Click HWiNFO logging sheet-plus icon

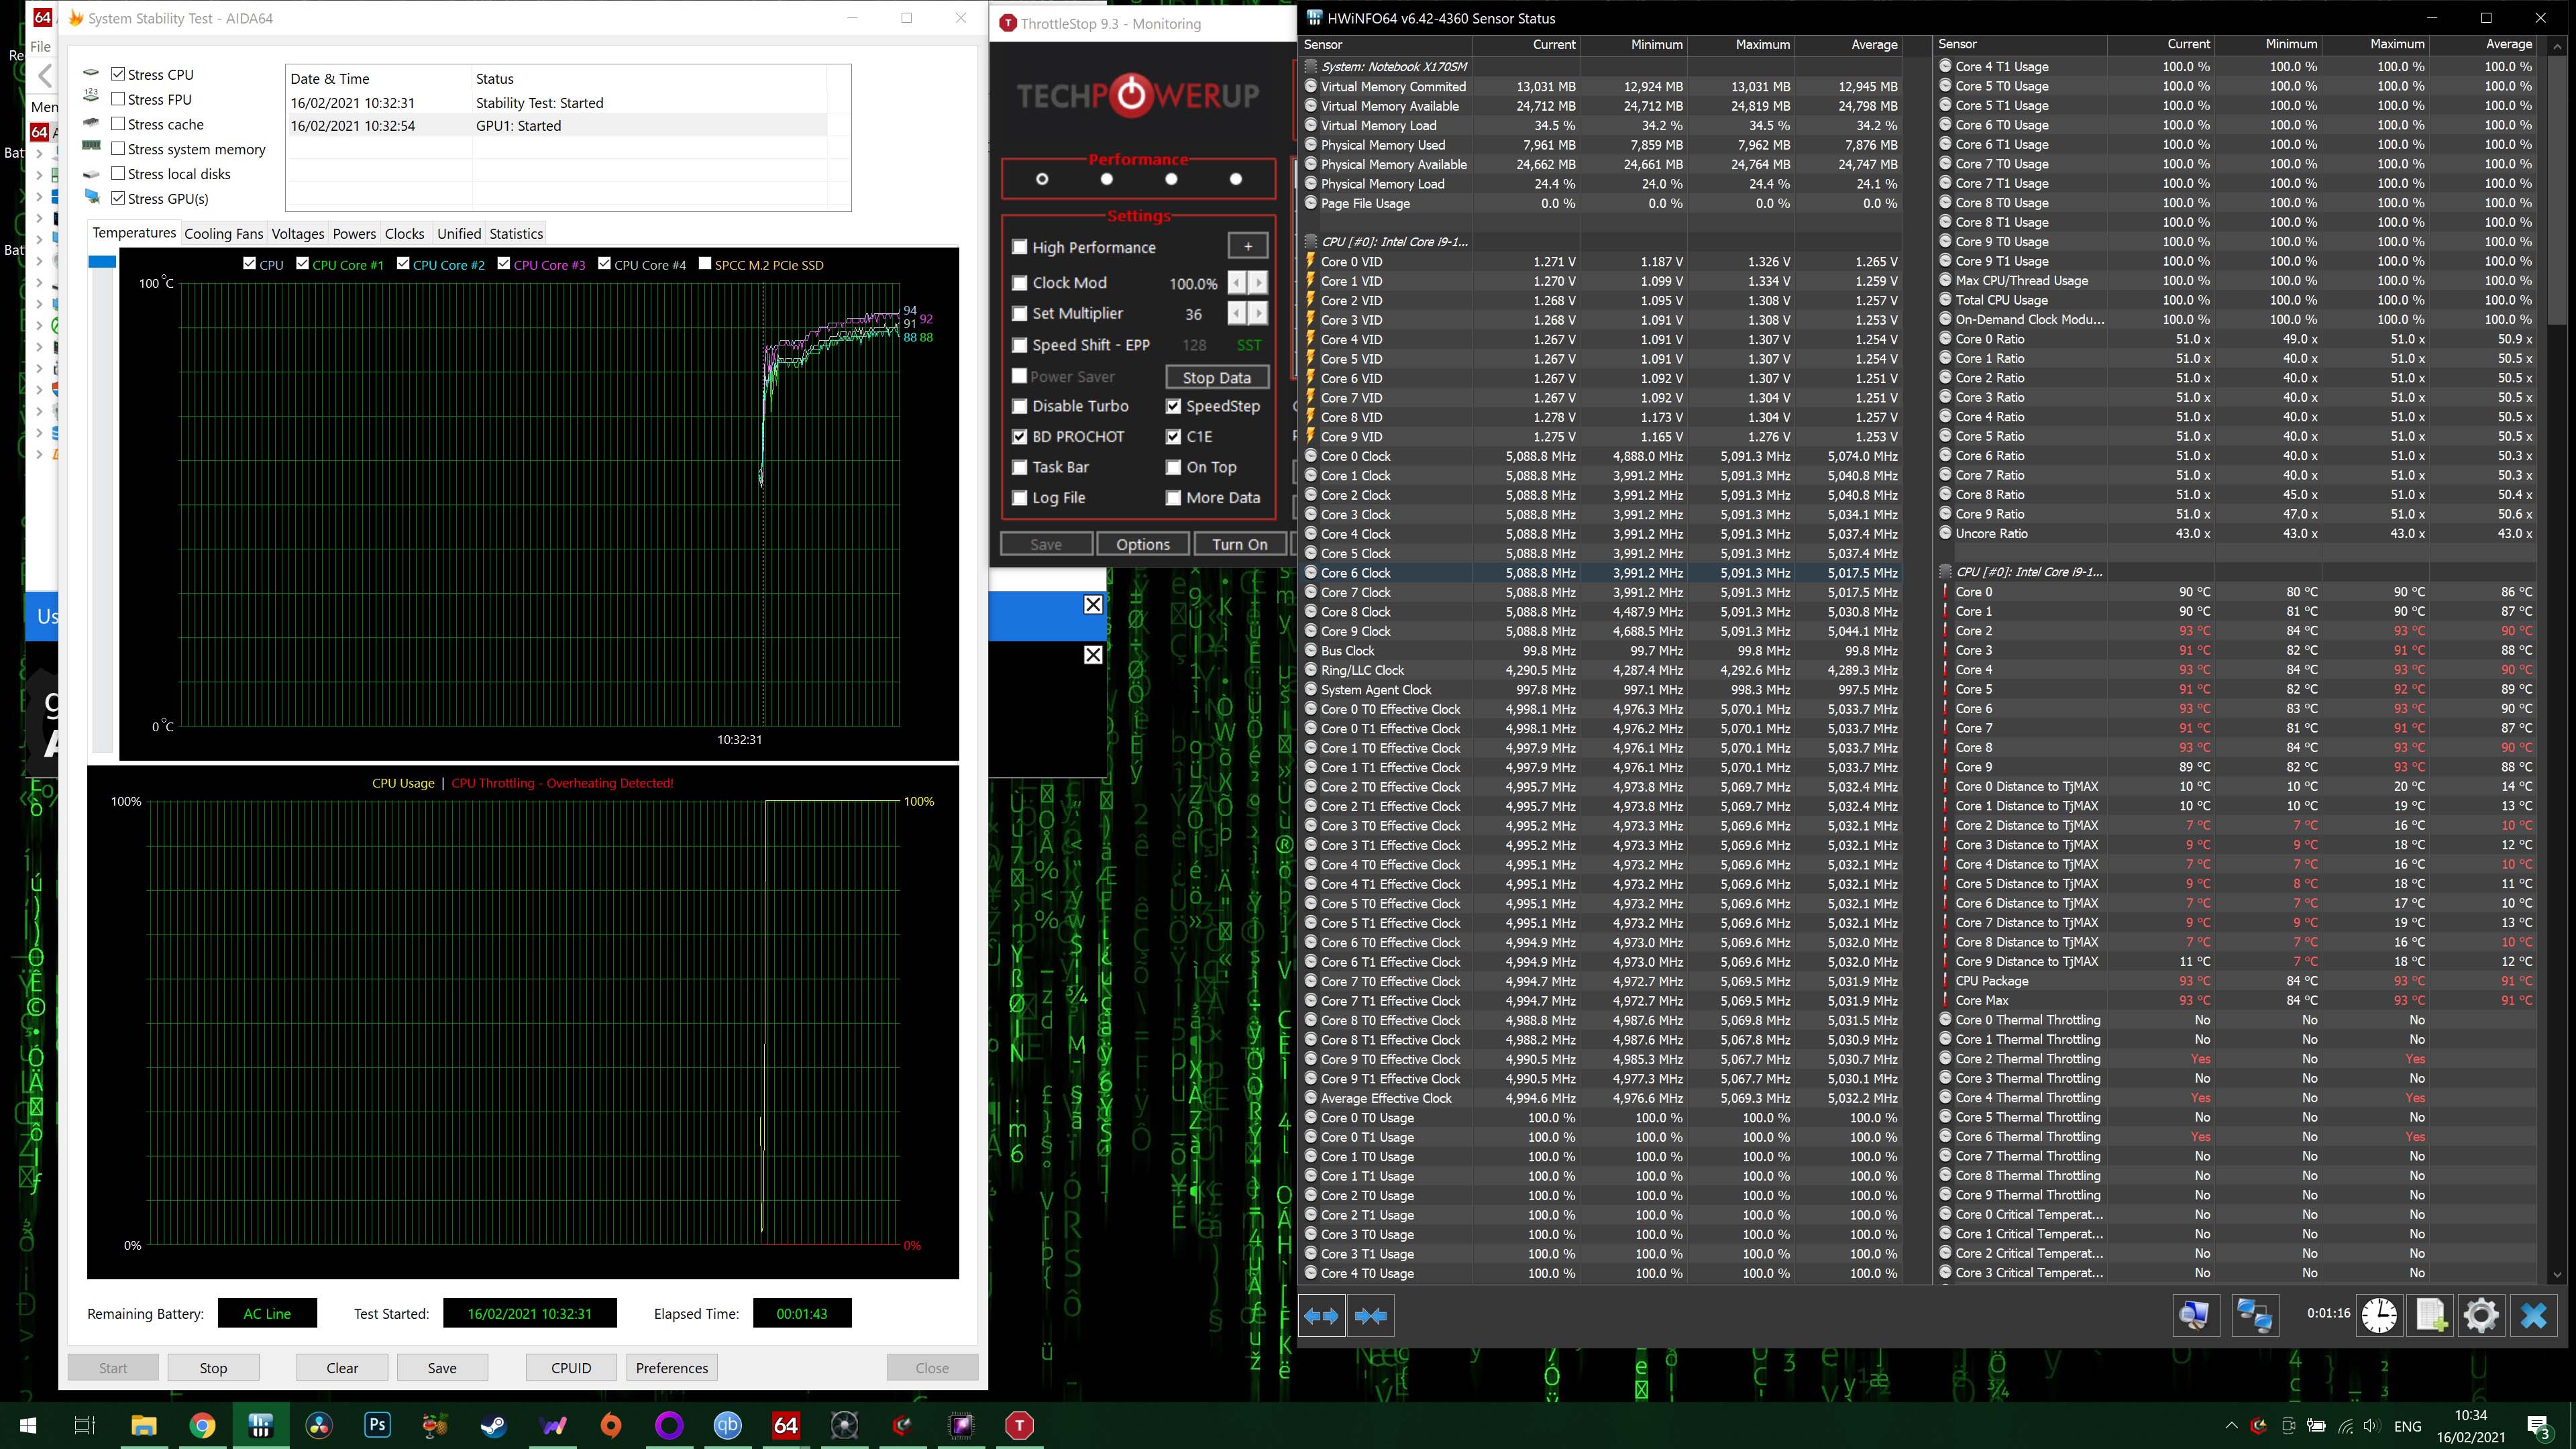click(2430, 1315)
